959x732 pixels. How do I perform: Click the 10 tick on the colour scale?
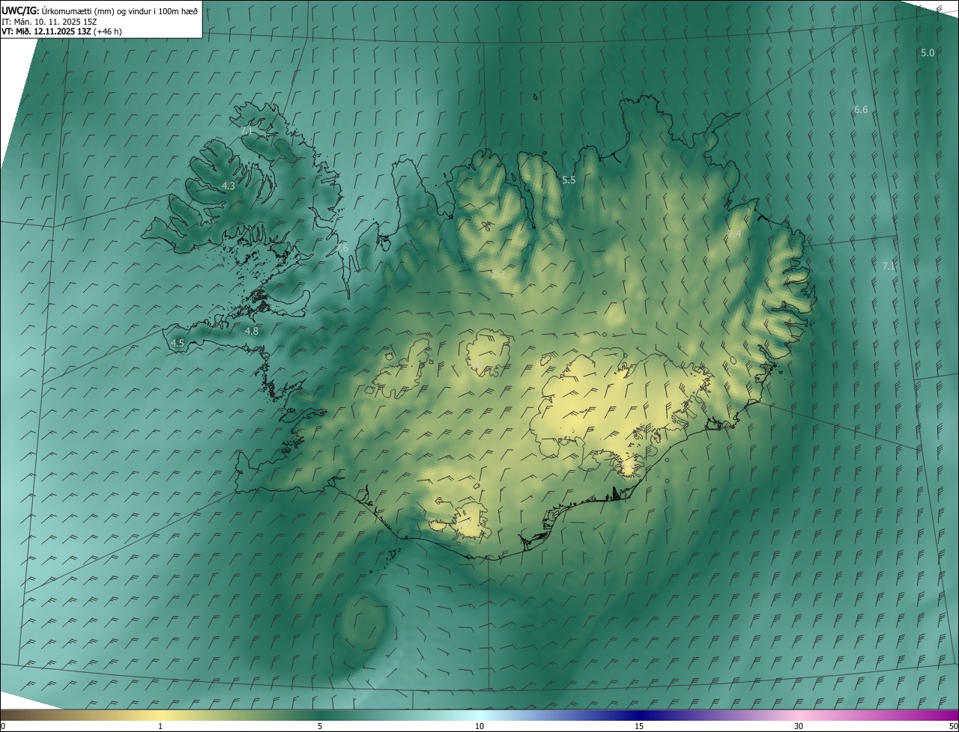click(x=479, y=726)
